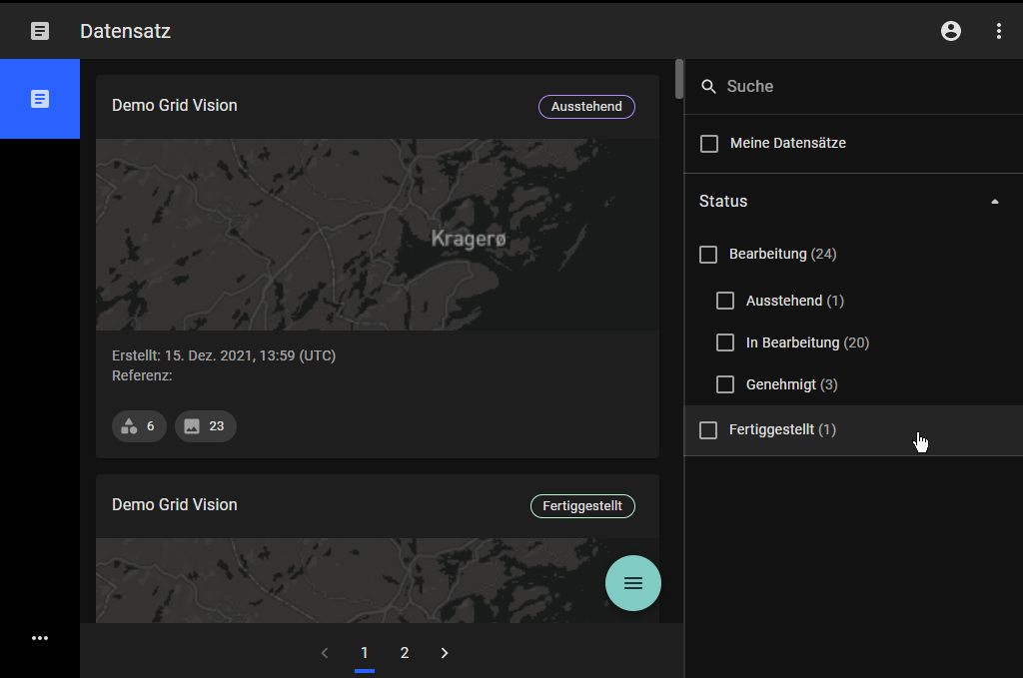Select page 1 in pagination

pos(365,653)
